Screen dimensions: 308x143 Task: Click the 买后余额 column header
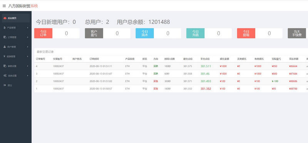294,59
